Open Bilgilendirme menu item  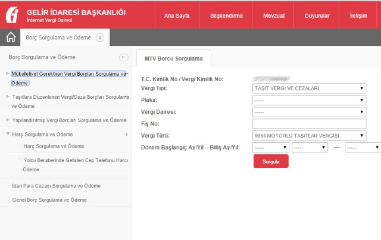pos(226,16)
